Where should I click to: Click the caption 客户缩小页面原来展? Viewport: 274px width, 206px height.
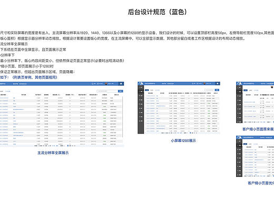point(258,129)
